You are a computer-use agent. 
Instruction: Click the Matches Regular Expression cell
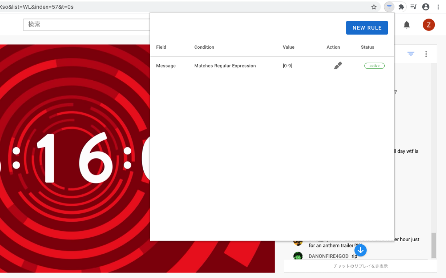(x=225, y=66)
